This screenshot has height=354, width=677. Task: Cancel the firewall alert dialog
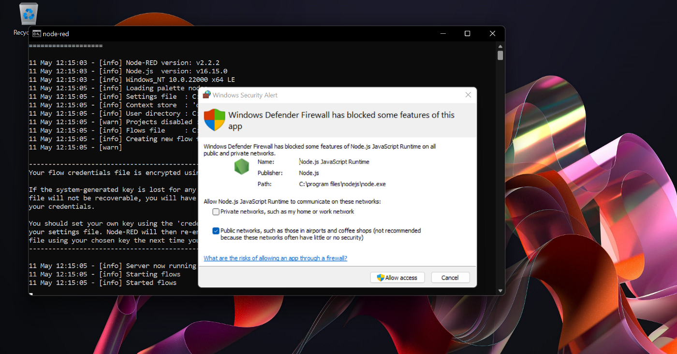[x=450, y=277]
